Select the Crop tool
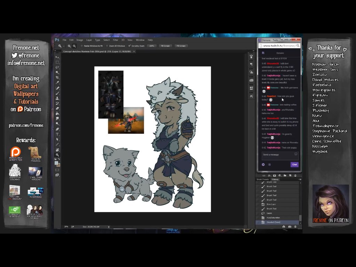 point(57,78)
